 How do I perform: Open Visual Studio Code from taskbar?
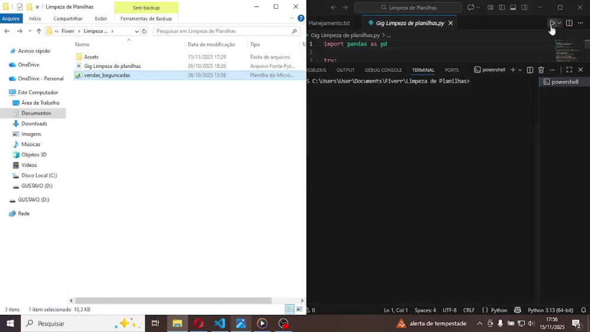tap(219, 323)
